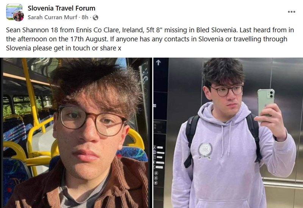Open the Slovenia Travel Forum group page
Image resolution: width=303 pixels, height=208 pixels.
coord(61,8)
